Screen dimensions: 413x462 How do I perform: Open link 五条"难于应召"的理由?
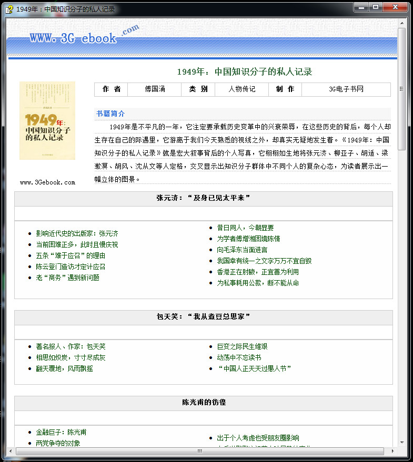pyautogui.click(x=70, y=255)
